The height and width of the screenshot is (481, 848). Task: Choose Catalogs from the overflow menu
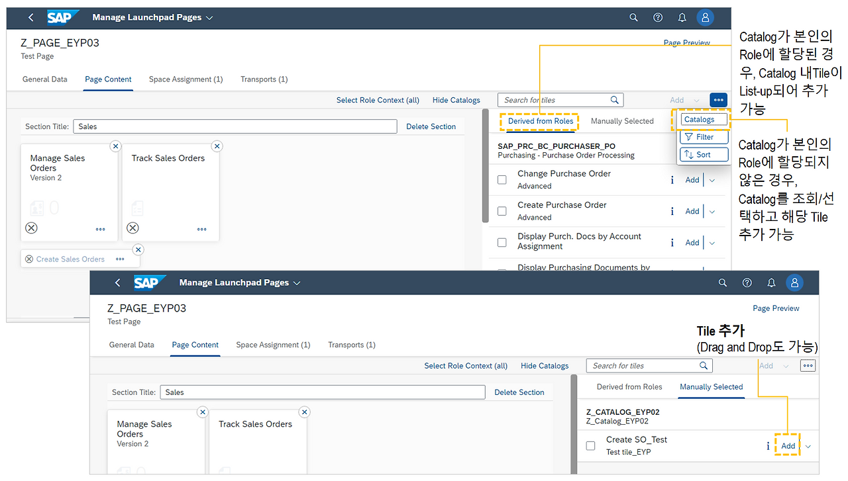[x=704, y=120]
